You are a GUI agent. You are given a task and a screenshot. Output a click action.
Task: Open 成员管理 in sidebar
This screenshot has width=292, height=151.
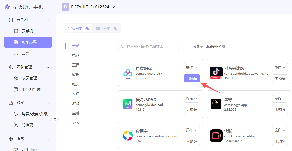pyautogui.click(x=29, y=78)
